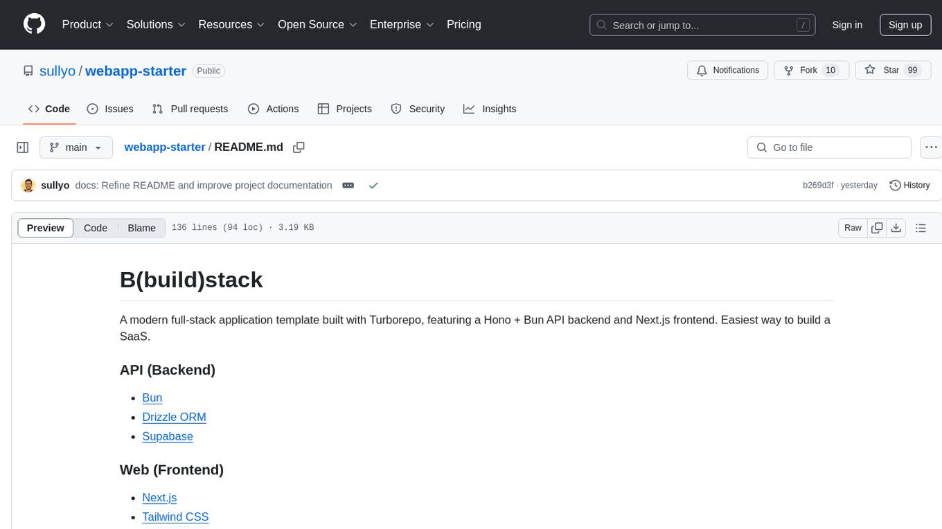Open the Tailwind CSS link
This screenshot has height=529, width=942.
(175, 517)
